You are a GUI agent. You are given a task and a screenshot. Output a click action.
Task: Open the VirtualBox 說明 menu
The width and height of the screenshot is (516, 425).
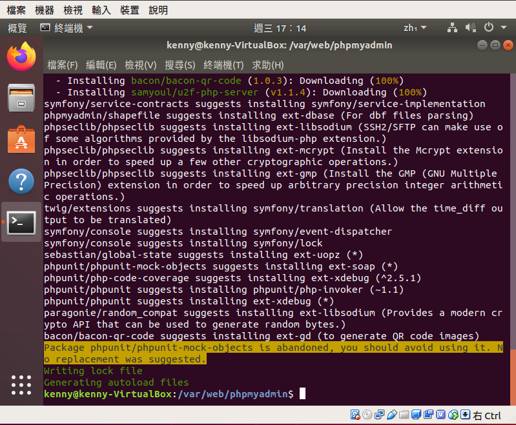[x=158, y=10]
